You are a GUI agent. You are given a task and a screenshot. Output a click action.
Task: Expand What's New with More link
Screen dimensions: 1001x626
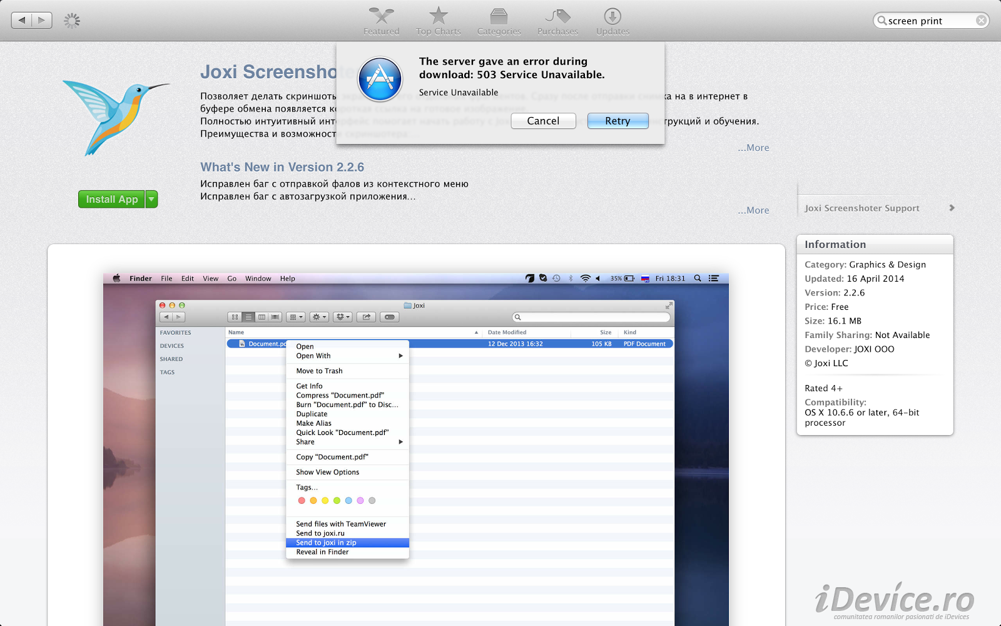pos(753,210)
